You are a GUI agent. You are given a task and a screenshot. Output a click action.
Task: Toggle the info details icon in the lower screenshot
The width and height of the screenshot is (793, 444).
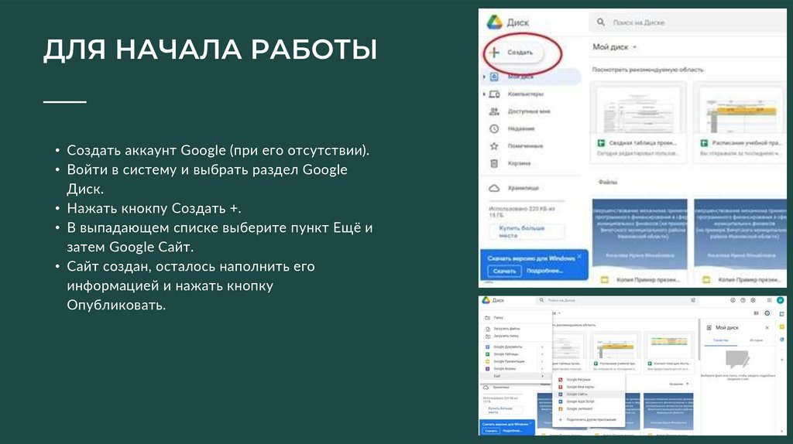pos(767,313)
